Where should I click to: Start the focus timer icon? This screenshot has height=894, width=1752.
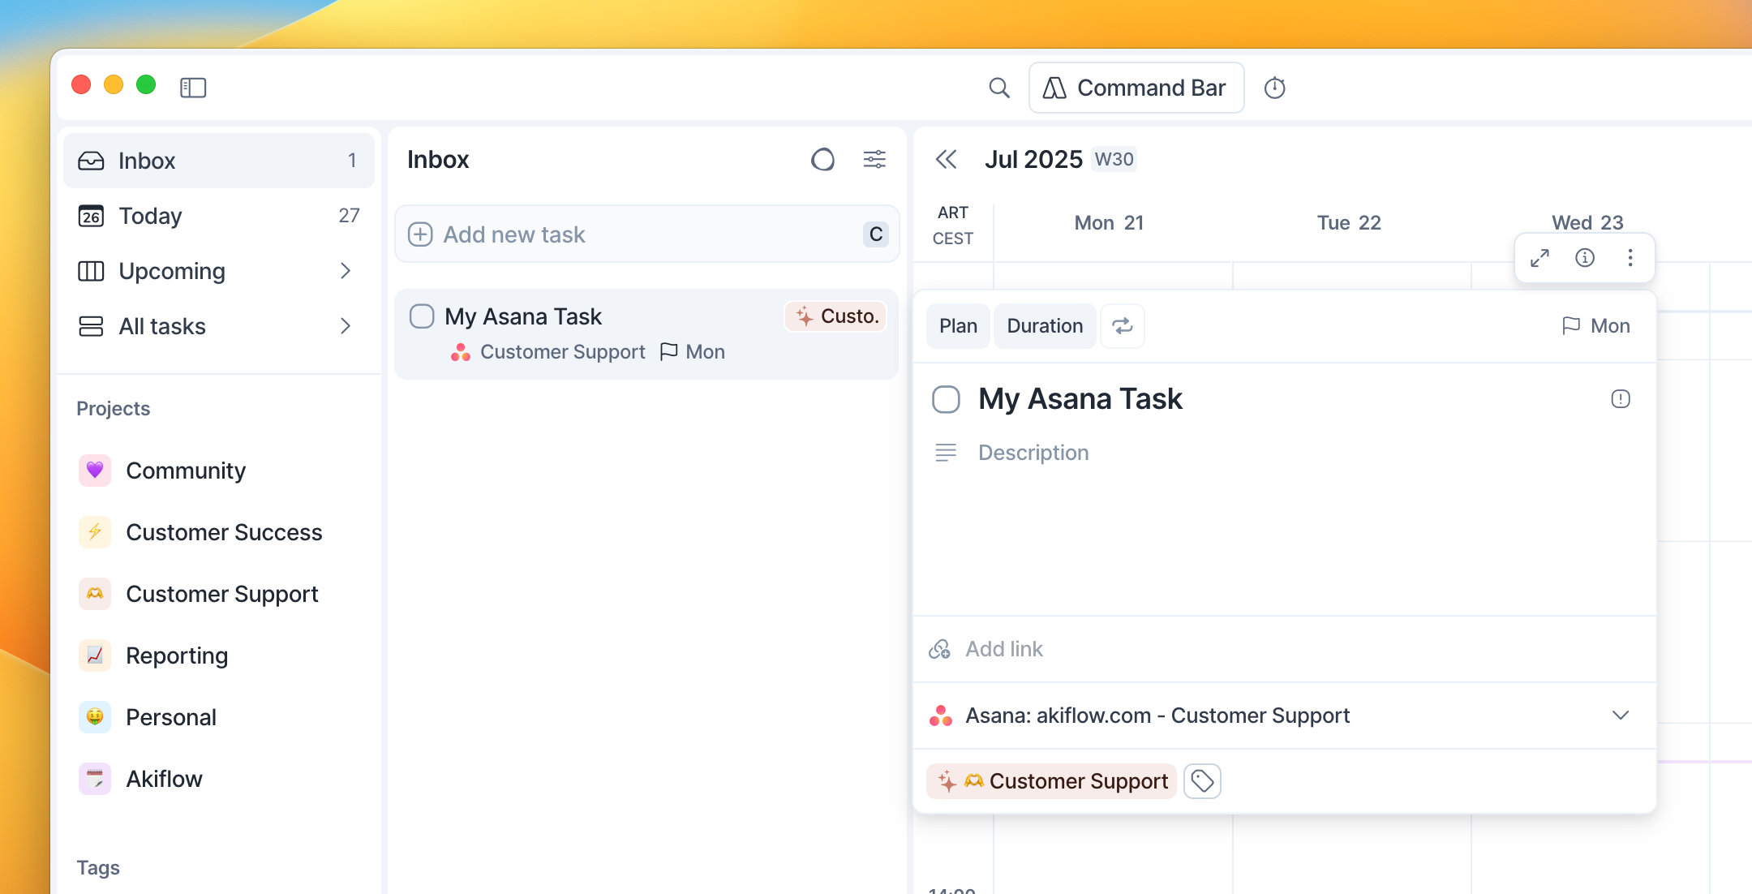(1275, 88)
